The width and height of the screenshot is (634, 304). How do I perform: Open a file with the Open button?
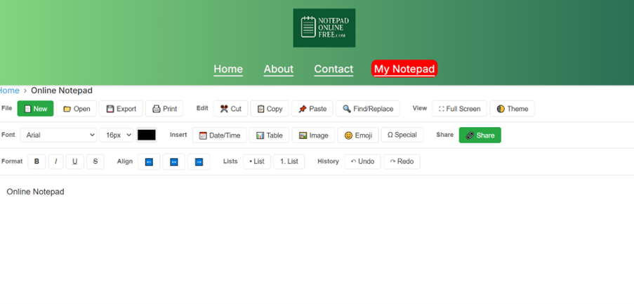click(x=77, y=109)
